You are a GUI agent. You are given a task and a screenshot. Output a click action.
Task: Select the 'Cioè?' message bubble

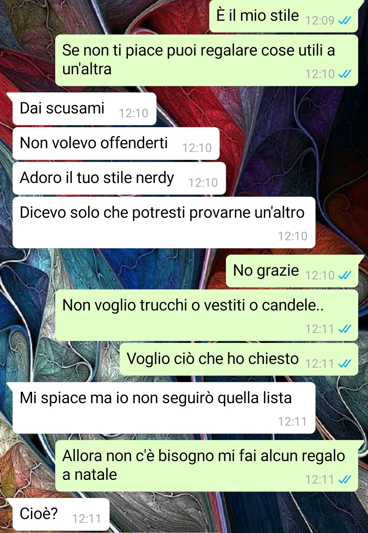(x=61, y=514)
